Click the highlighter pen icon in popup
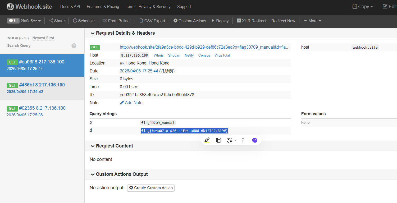397x203 pixels. (207, 140)
